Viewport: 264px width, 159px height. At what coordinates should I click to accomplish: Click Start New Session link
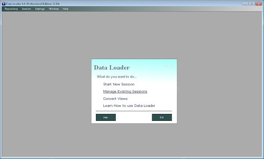pos(119,84)
